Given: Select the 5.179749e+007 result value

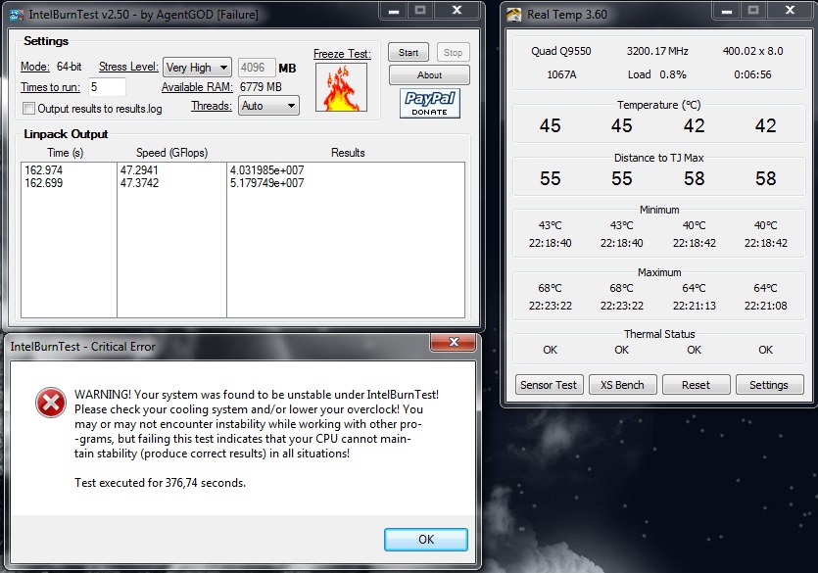Looking at the screenshot, I should point(266,183).
